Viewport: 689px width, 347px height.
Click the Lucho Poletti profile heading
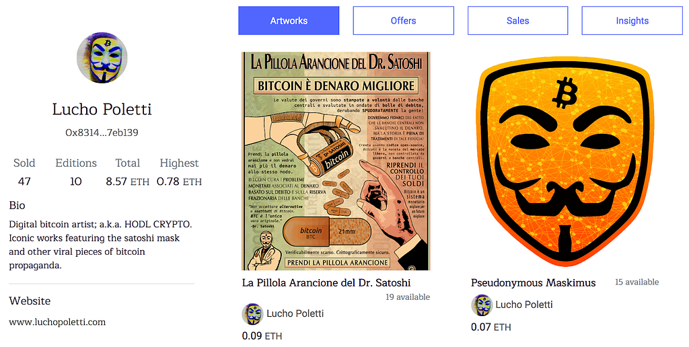point(102,109)
